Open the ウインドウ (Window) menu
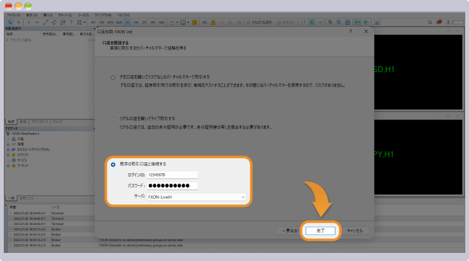The image size is (469, 261). coord(103,15)
